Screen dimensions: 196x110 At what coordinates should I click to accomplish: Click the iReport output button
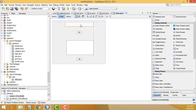point(31,103)
